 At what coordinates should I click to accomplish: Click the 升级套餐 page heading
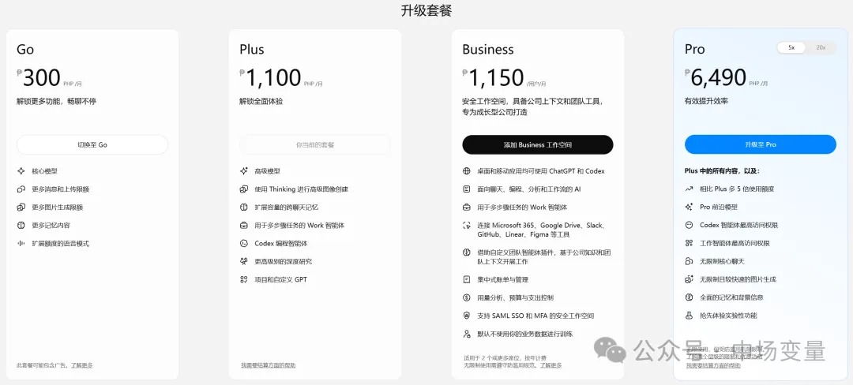(x=426, y=10)
